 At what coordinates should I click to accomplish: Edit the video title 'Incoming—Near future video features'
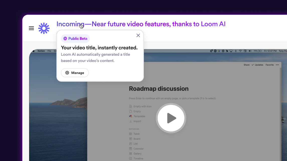141,24
